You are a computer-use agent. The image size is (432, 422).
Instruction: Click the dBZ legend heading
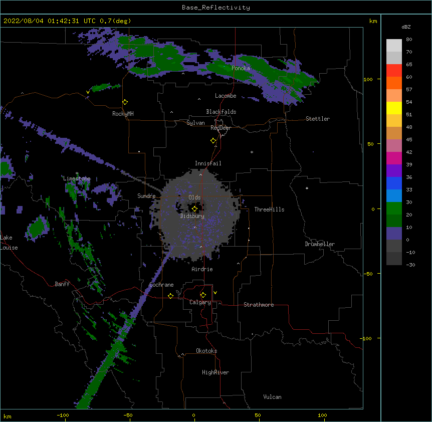pyautogui.click(x=406, y=27)
